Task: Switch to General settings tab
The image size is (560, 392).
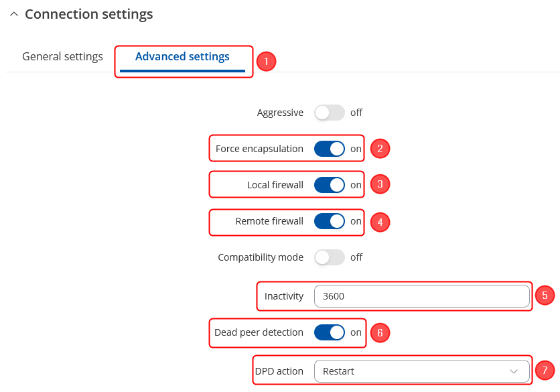Action: (62, 57)
